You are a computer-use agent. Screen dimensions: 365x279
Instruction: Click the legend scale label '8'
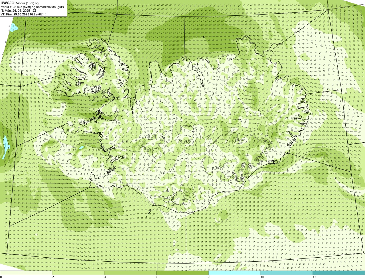click(x=210, y=277)
